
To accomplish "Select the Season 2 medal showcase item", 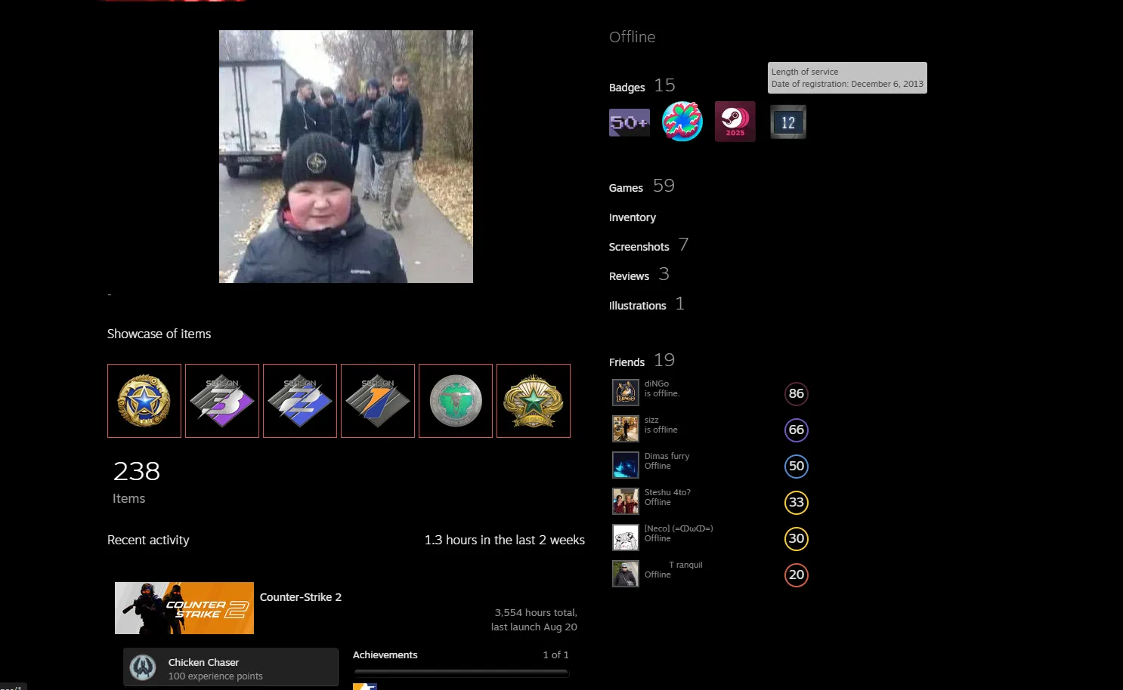I will pyautogui.click(x=300, y=401).
